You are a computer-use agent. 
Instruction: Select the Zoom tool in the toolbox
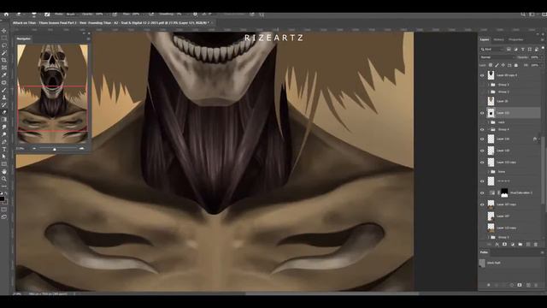coord(3,179)
